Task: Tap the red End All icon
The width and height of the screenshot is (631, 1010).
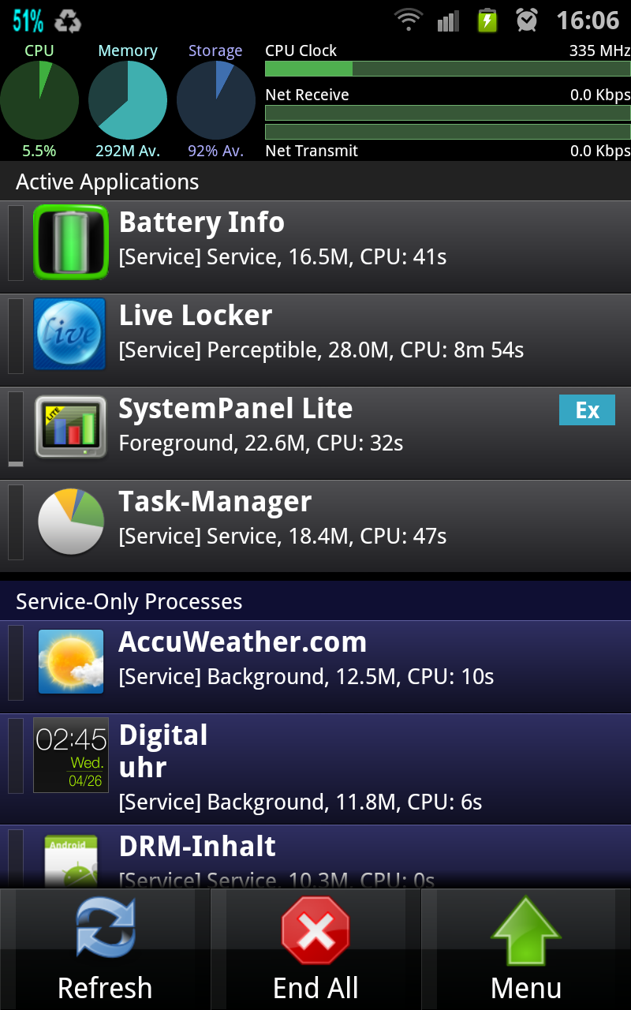Action: (x=315, y=931)
